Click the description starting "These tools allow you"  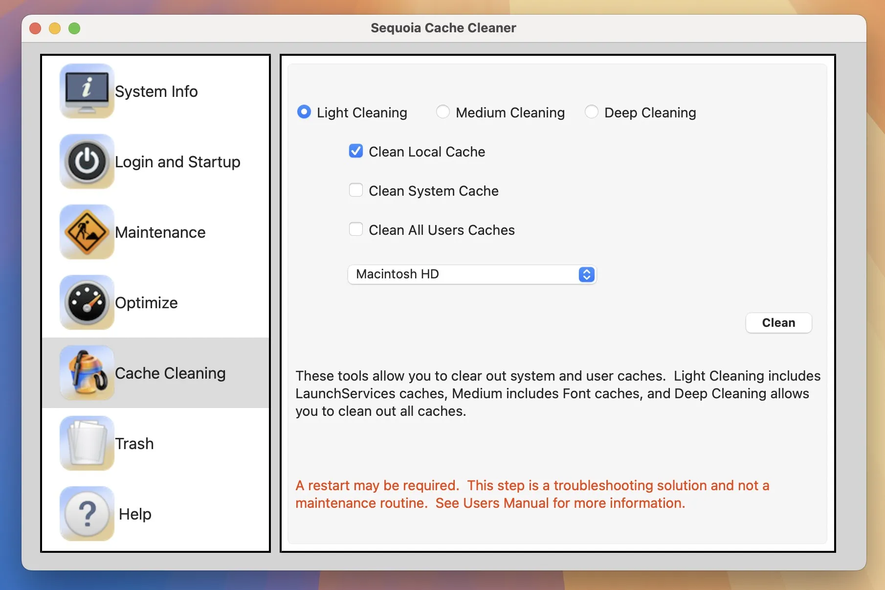pyautogui.click(x=558, y=393)
